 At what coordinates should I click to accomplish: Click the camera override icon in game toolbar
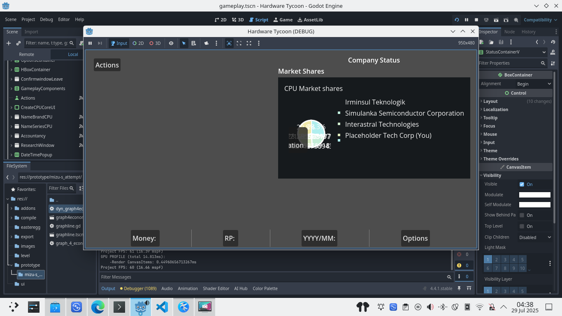pyautogui.click(x=207, y=43)
